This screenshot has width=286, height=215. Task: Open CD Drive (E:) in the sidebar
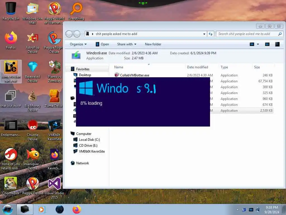pyautogui.click(x=88, y=146)
